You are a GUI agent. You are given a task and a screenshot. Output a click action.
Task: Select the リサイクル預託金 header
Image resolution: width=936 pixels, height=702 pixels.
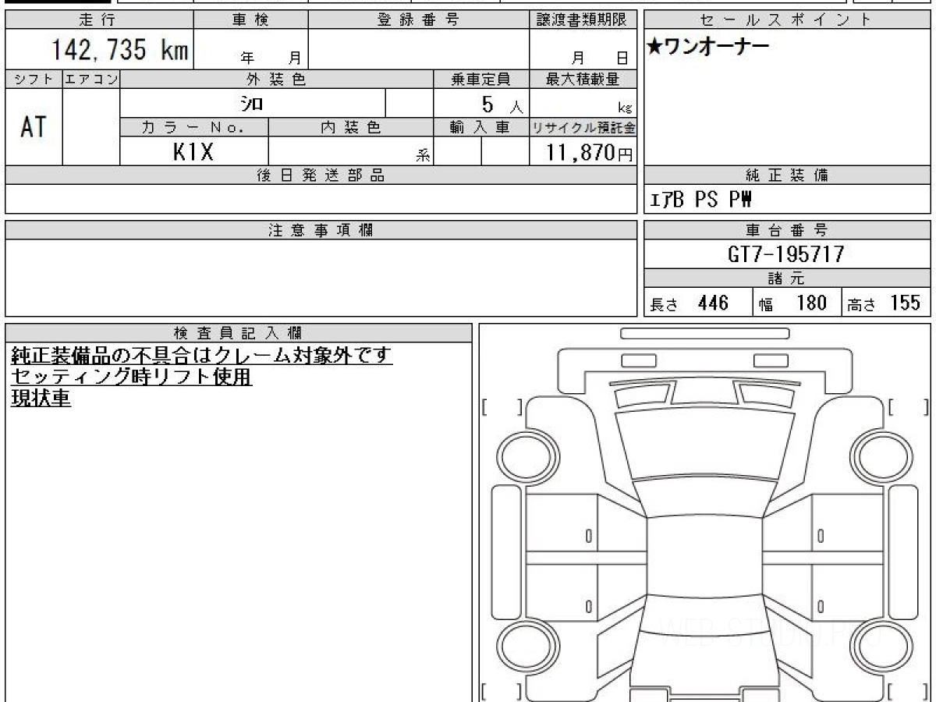pyautogui.click(x=583, y=127)
